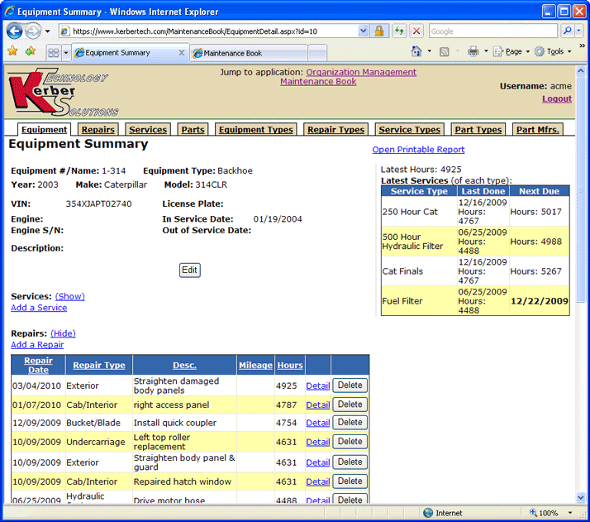Screen dimensions: 590x522
Task: Open the Print options dropdown arrow
Action: 486,51
